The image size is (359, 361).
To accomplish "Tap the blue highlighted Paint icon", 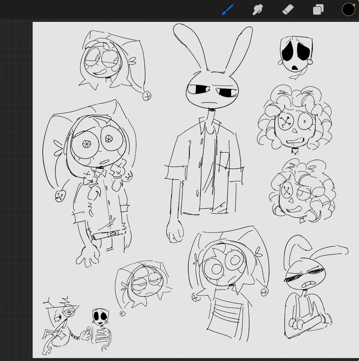I will (227, 9).
